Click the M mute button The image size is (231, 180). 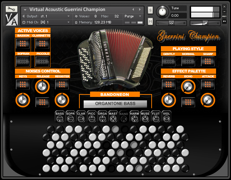[x=150, y=21]
